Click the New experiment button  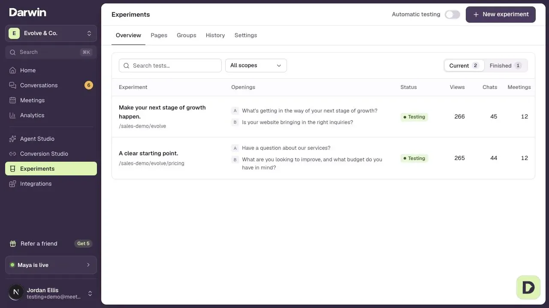click(501, 15)
